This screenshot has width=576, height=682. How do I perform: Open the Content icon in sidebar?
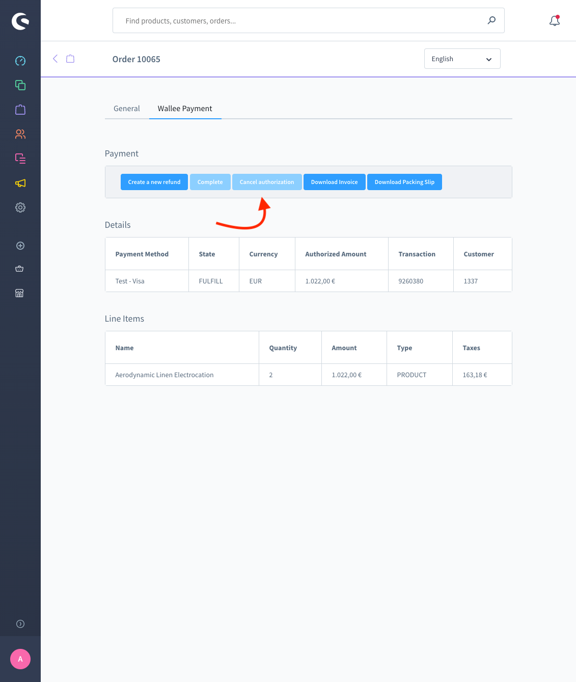tap(20, 159)
